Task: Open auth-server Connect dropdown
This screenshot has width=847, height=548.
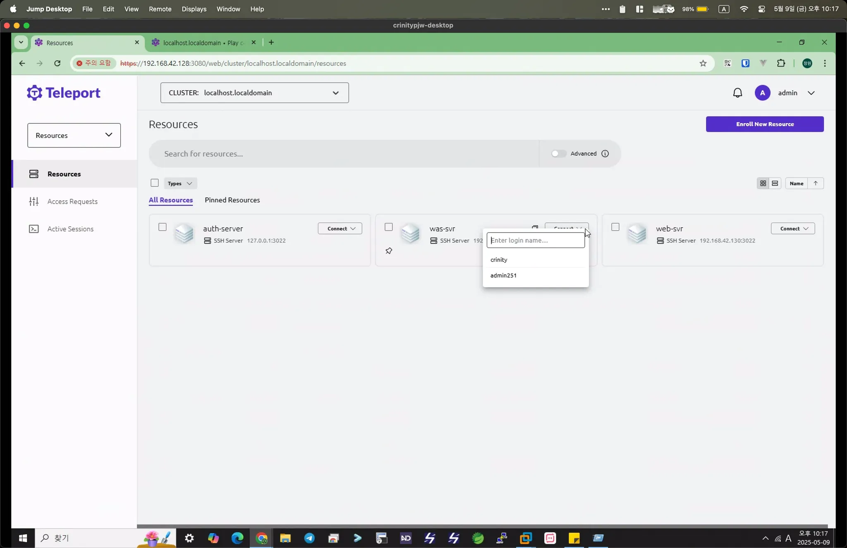Action: 340,228
